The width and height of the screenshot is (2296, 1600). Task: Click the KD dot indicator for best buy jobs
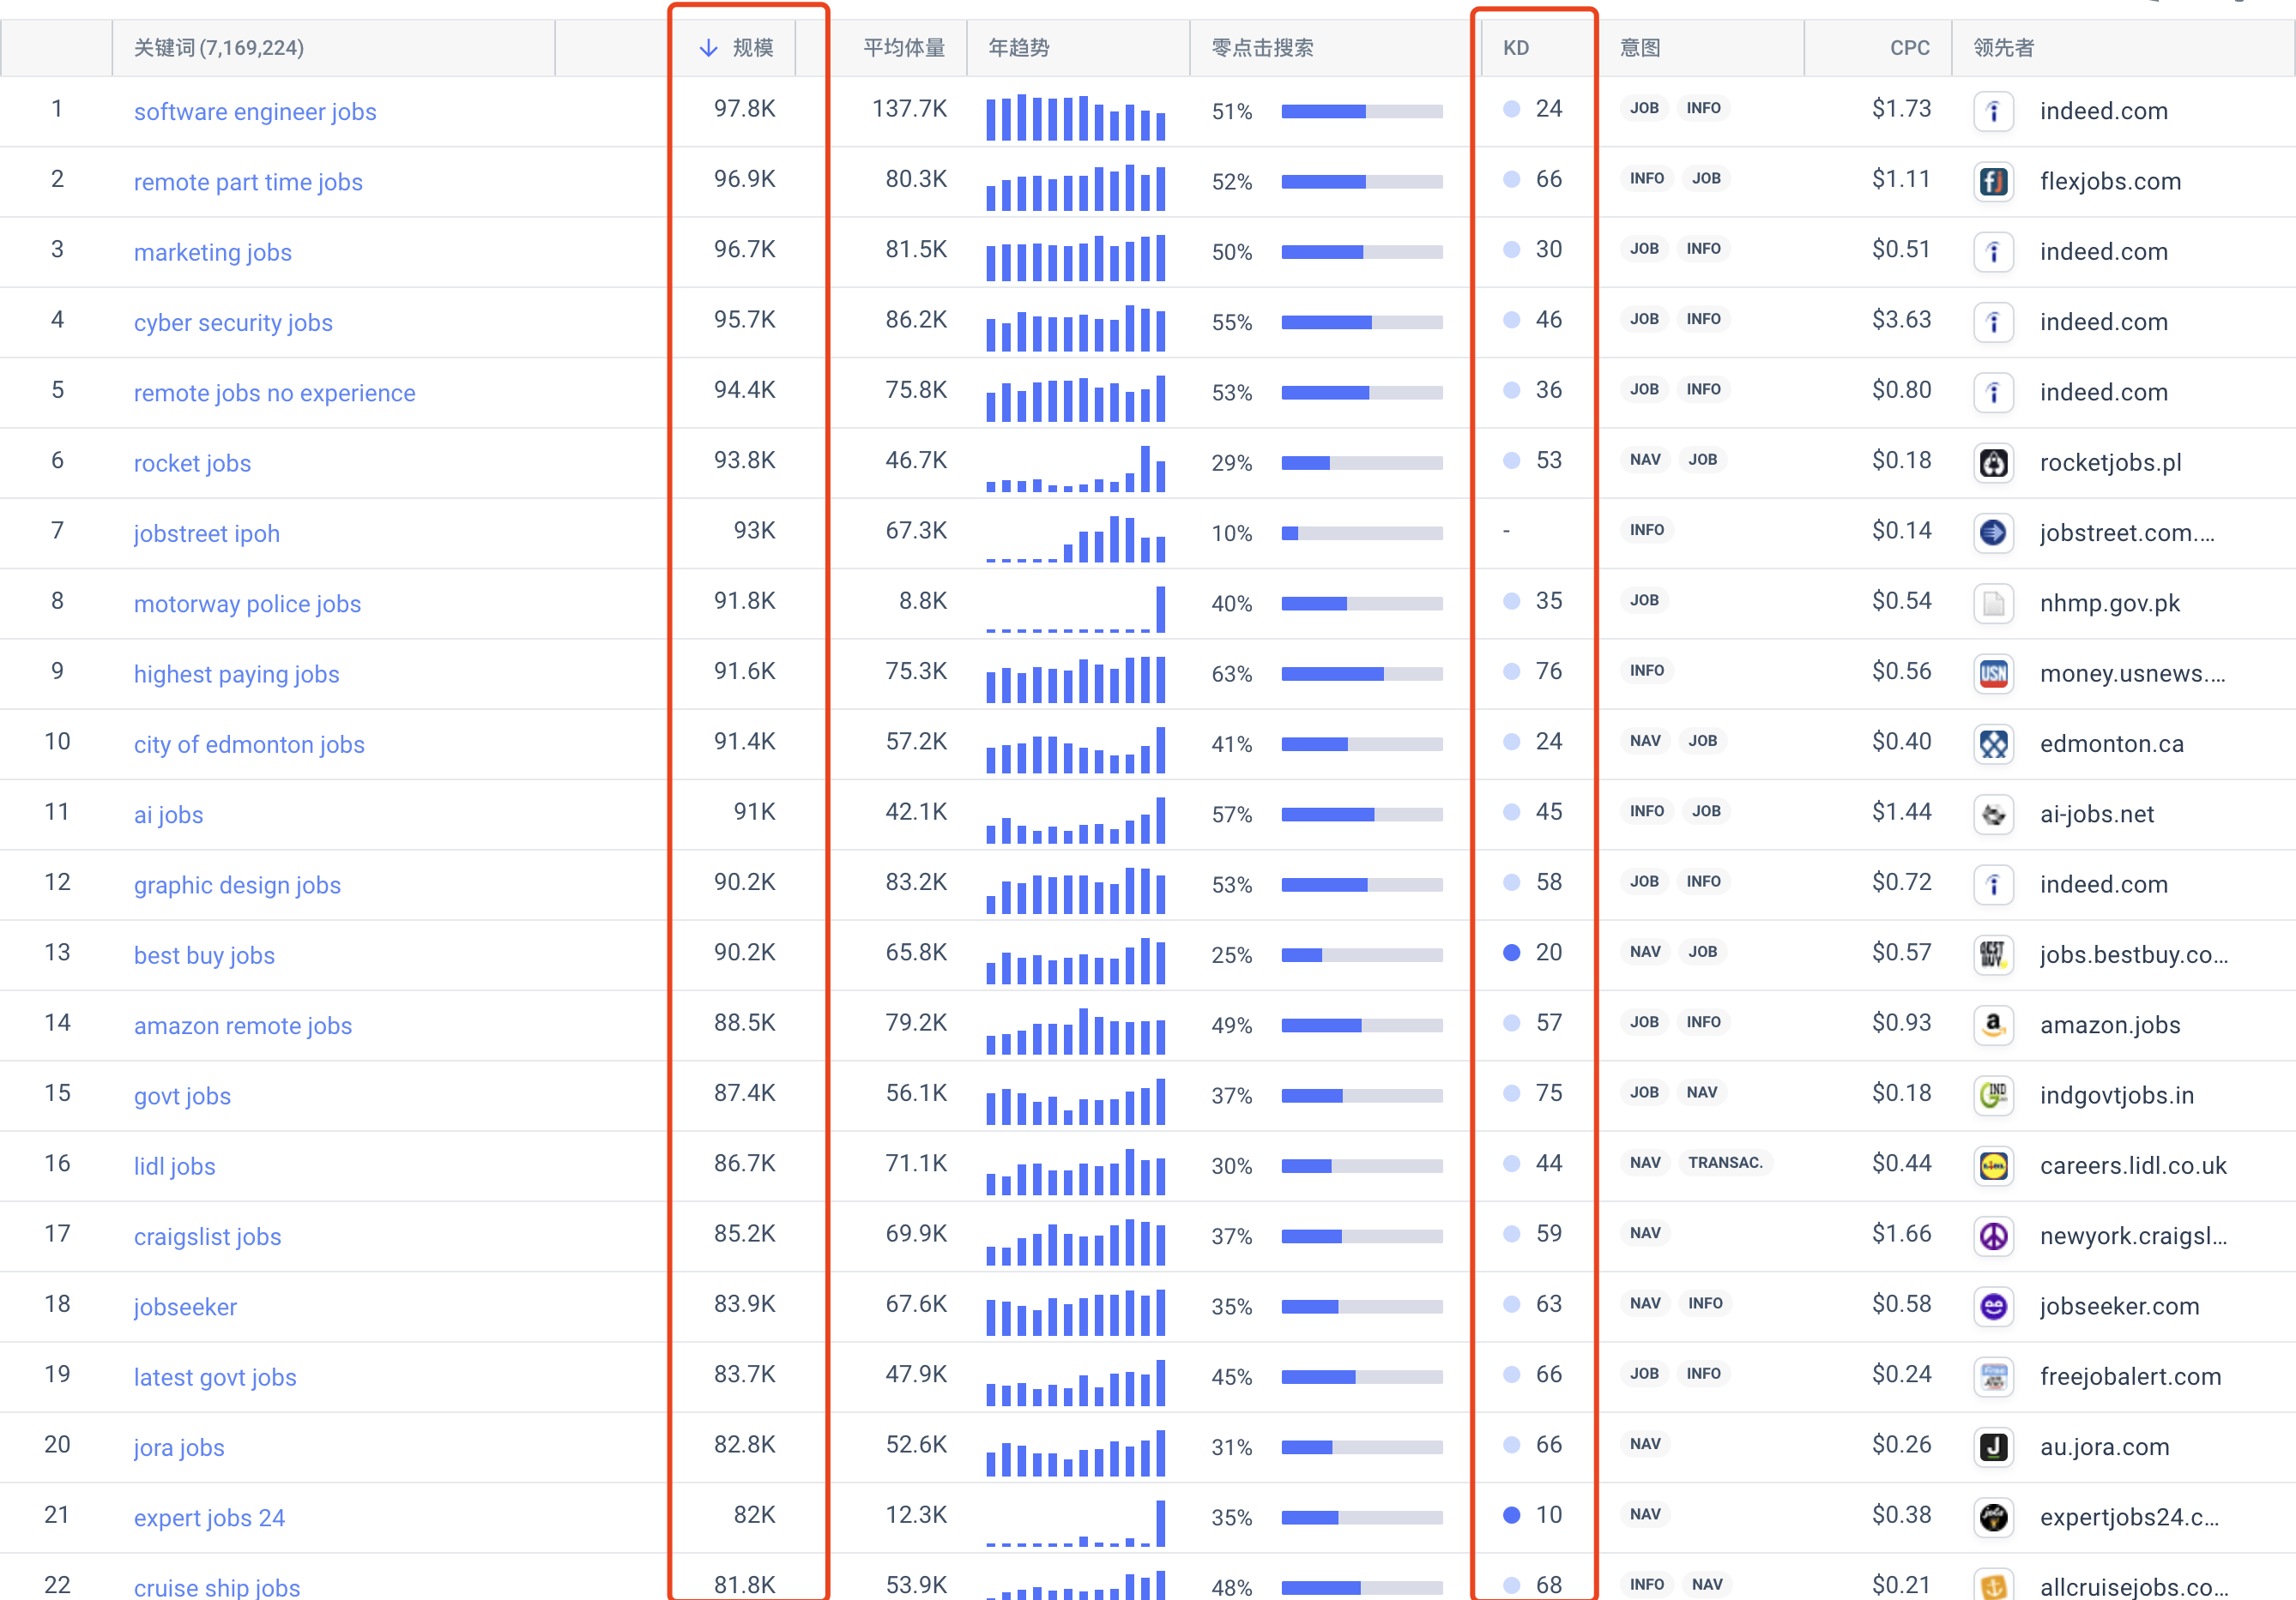click(x=1512, y=953)
